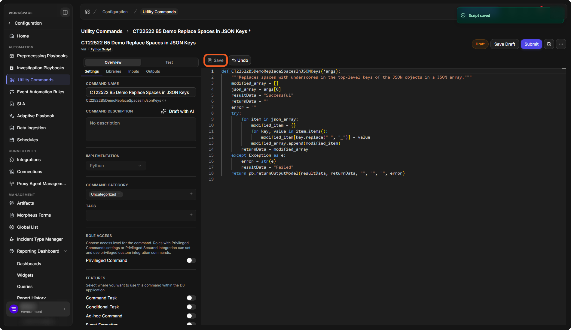Open the Inputs tab
Image resolution: width=571 pixels, height=330 pixels.
click(x=133, y=71)
